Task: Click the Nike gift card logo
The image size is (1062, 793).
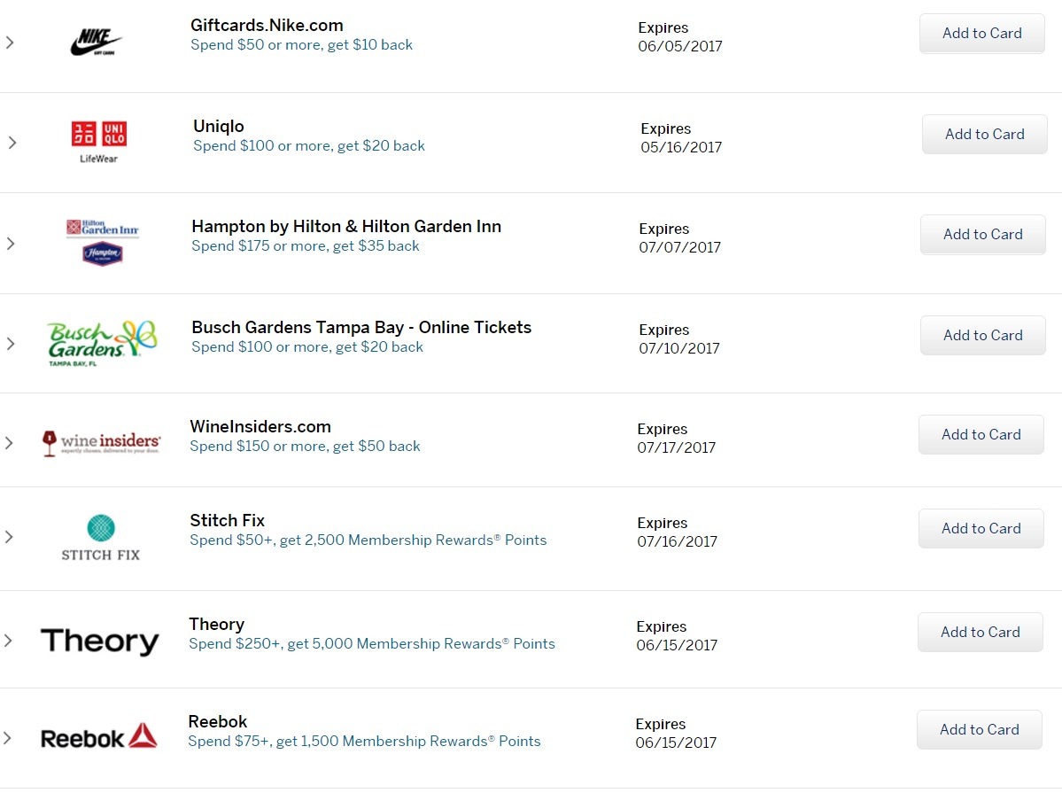Action: click(x=97, y=42)
